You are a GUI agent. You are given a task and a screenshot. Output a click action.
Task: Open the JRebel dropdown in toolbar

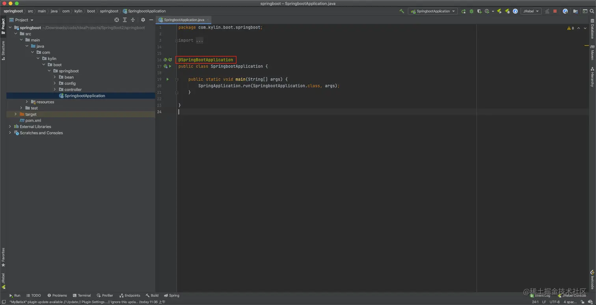[531, 11]
